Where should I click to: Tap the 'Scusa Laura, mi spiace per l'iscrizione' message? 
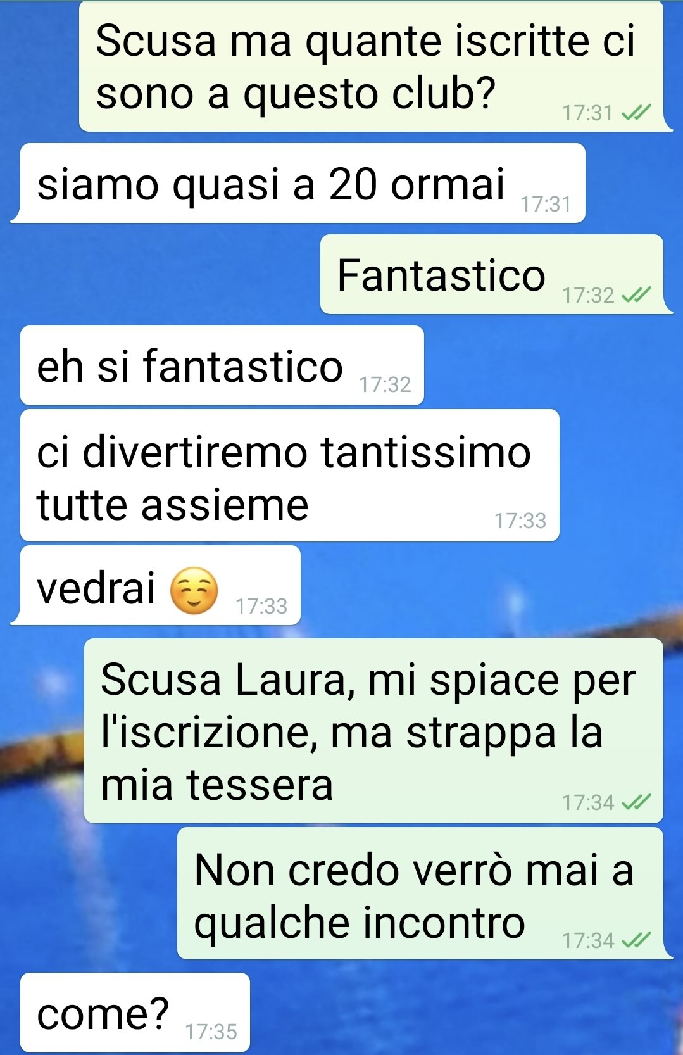pos(373,731)
